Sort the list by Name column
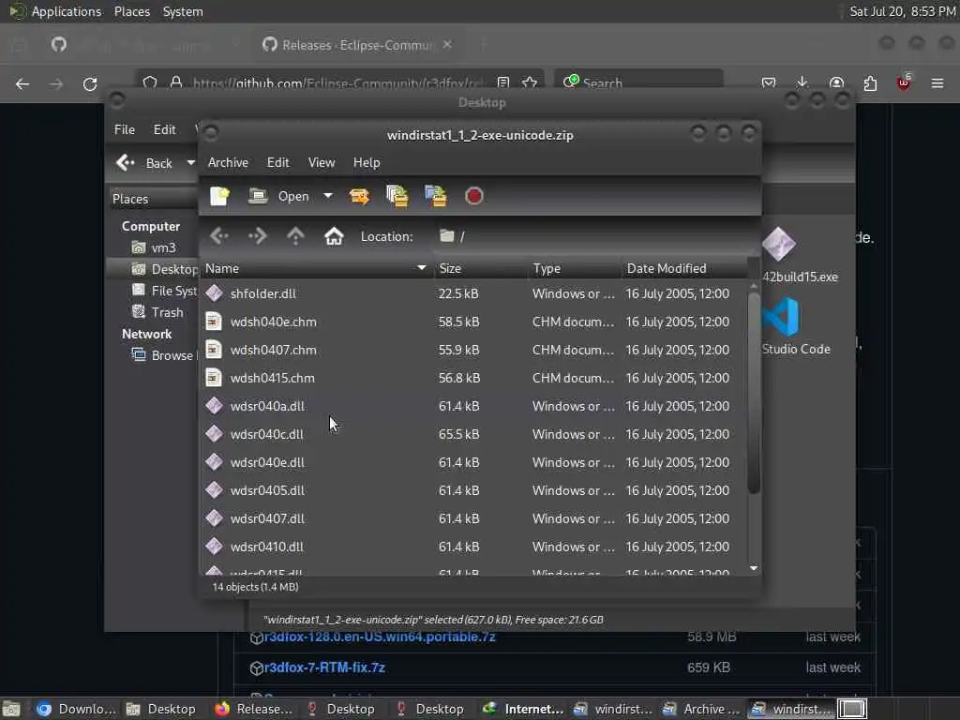This screenshot has width=960, height=720. tap(317, 268)
